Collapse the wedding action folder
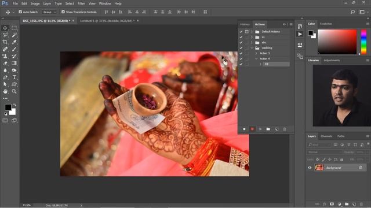This screenshot has height=208, width=371. (x=252, y=48)
